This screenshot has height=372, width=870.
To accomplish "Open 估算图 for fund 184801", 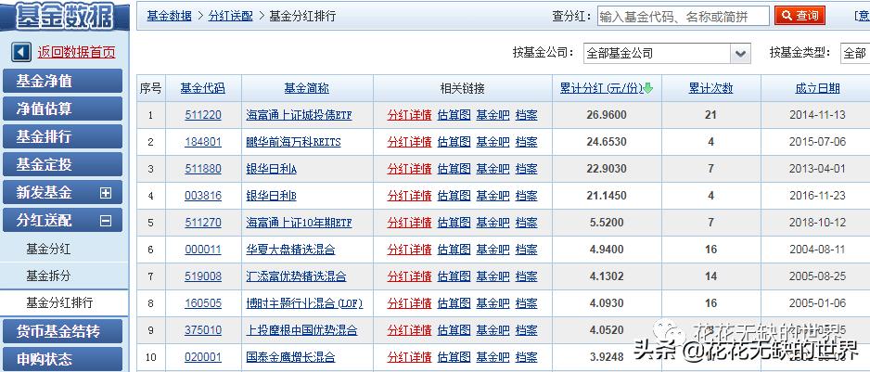I will point(454,142).
